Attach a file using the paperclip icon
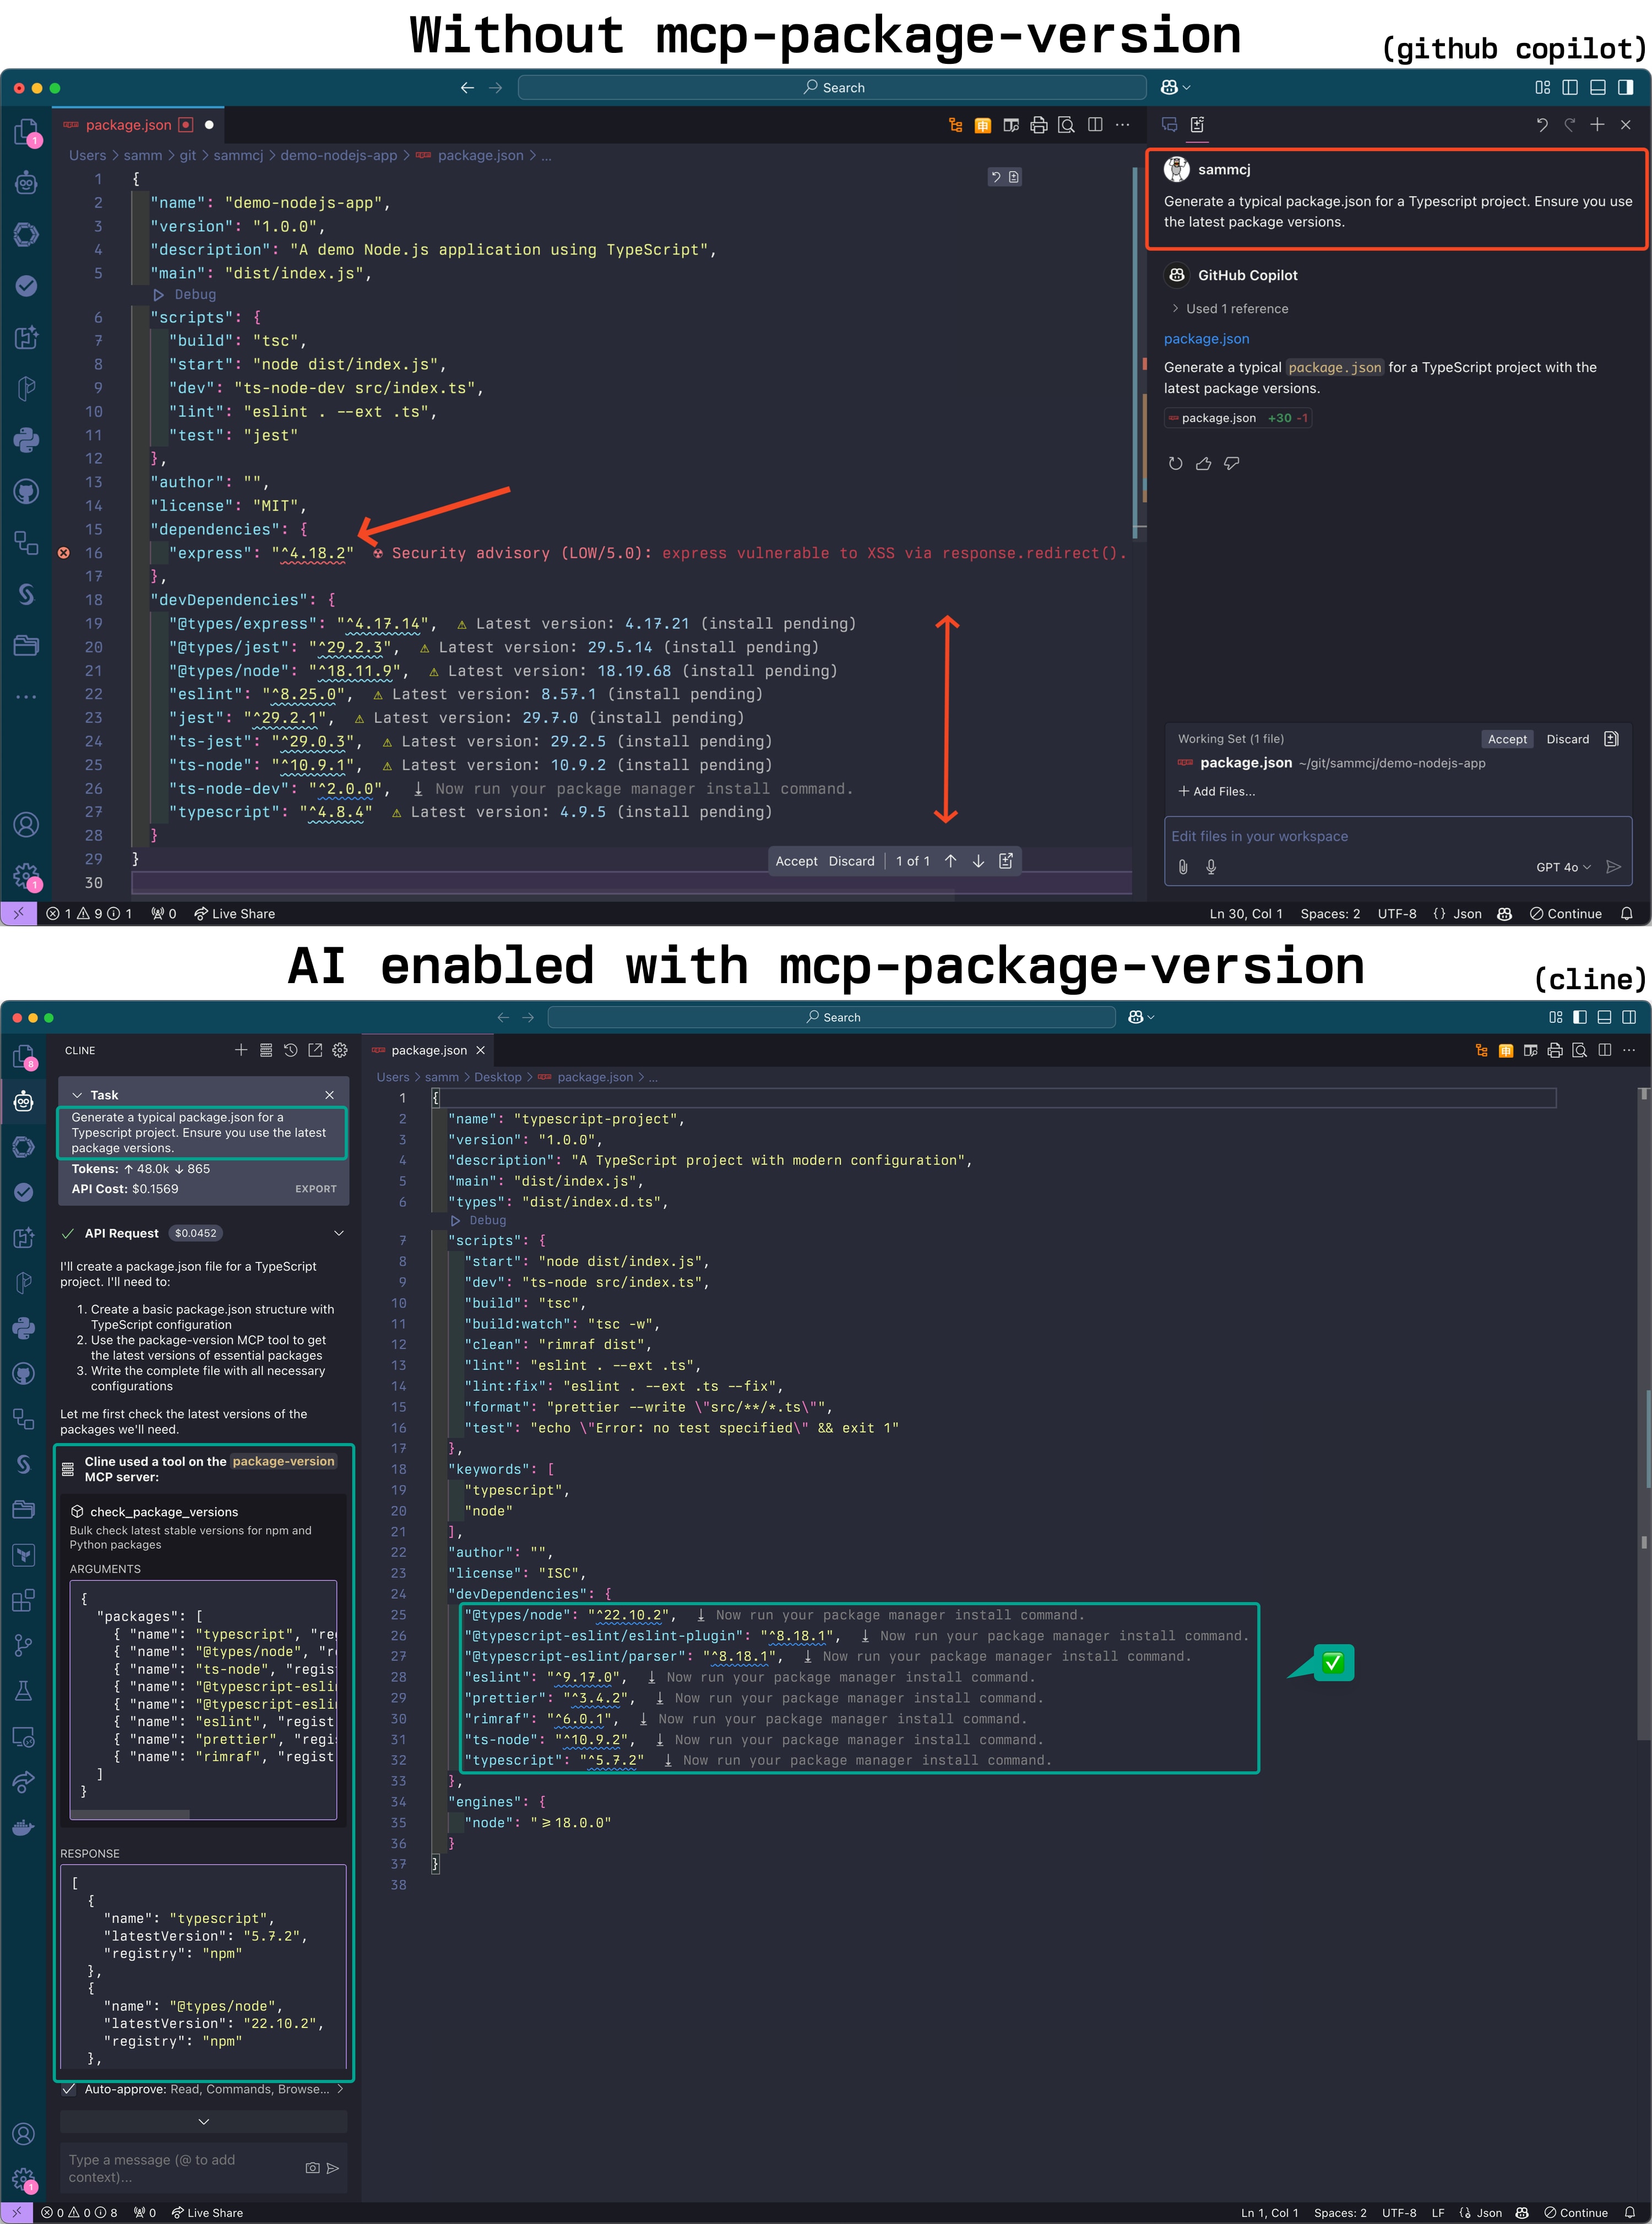 pos(1184,867)
